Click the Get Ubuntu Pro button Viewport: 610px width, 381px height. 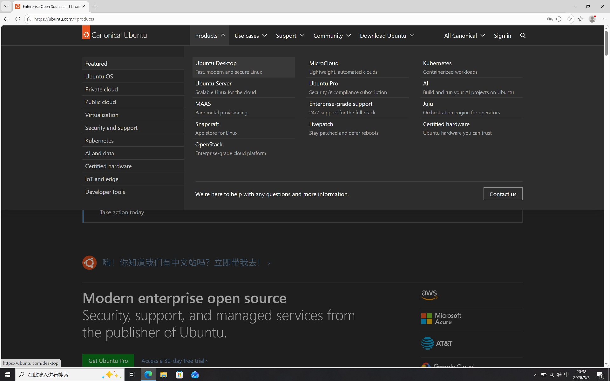pyautogui.click(x=108, y=361)
